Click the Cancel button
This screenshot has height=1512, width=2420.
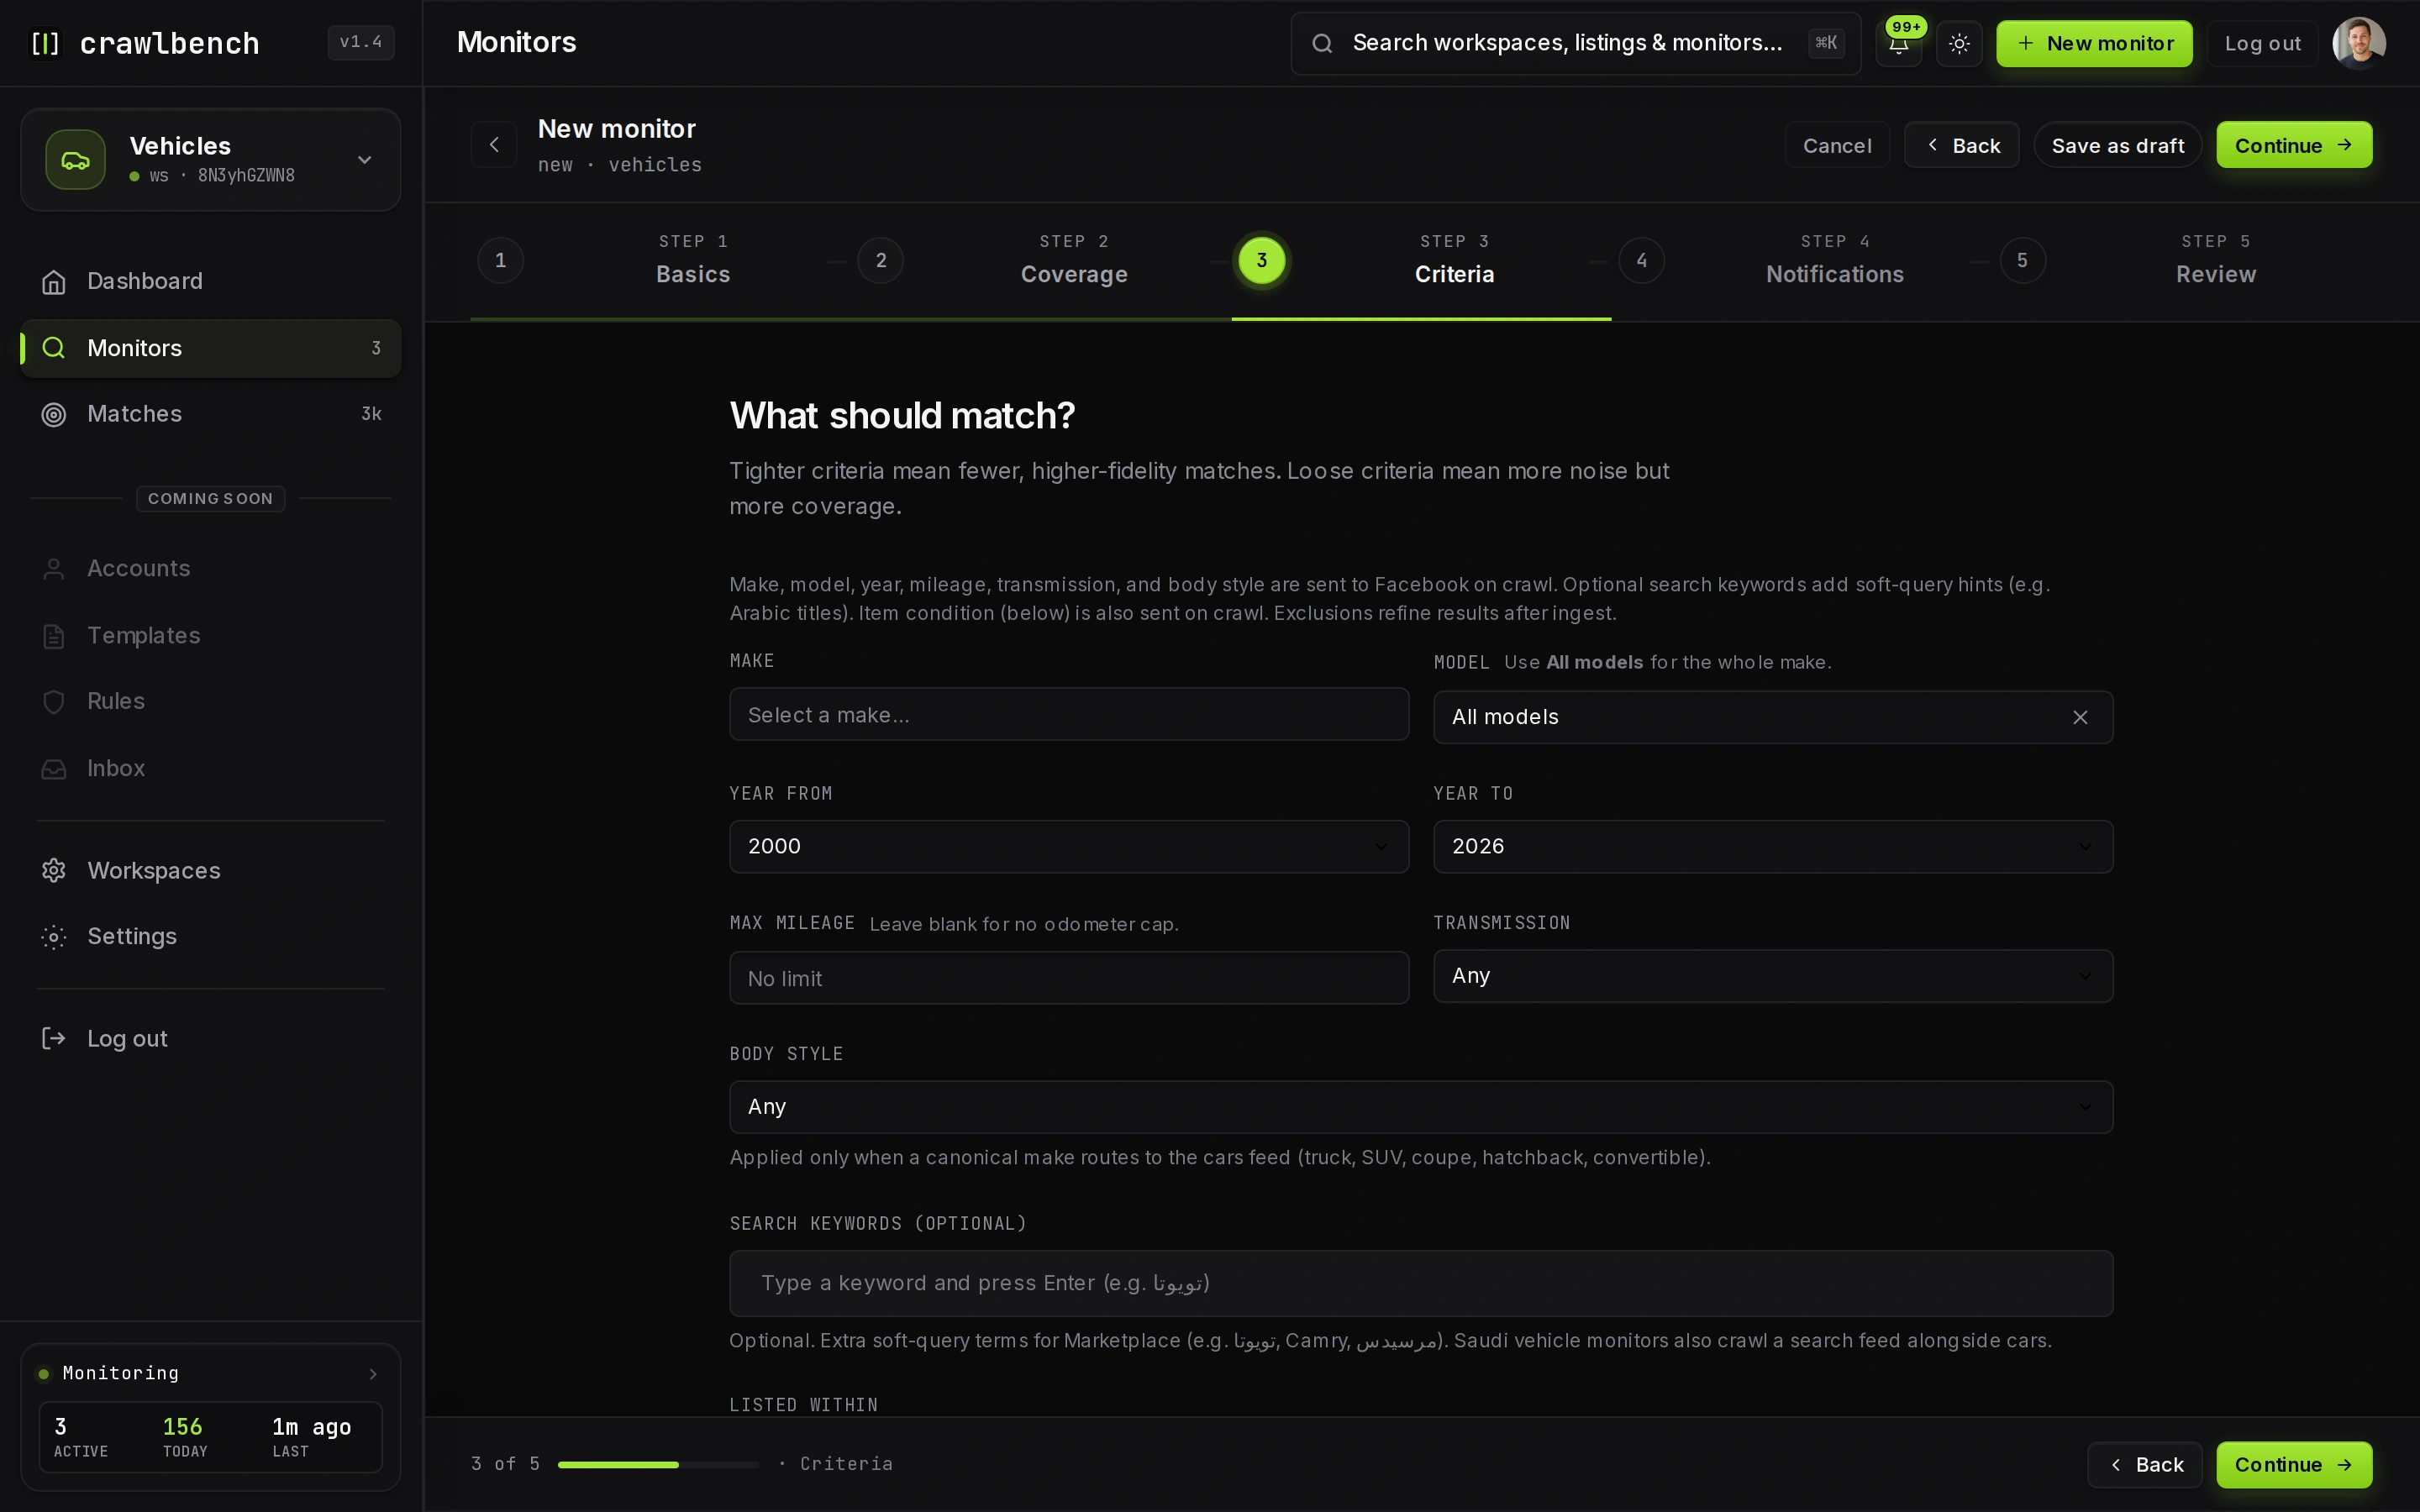1837,145
